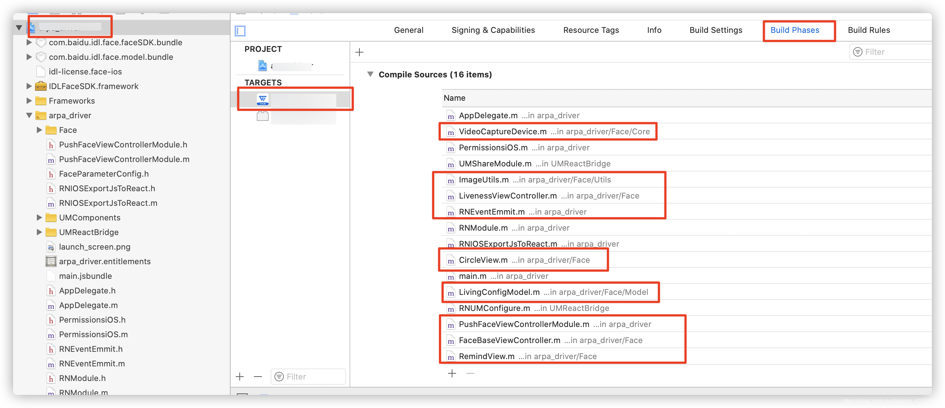Screen dimensions: 945x408
Task: Select the arpa_driver.entitlements file icon
Action: pyautogui.click(x=51, y=261)
